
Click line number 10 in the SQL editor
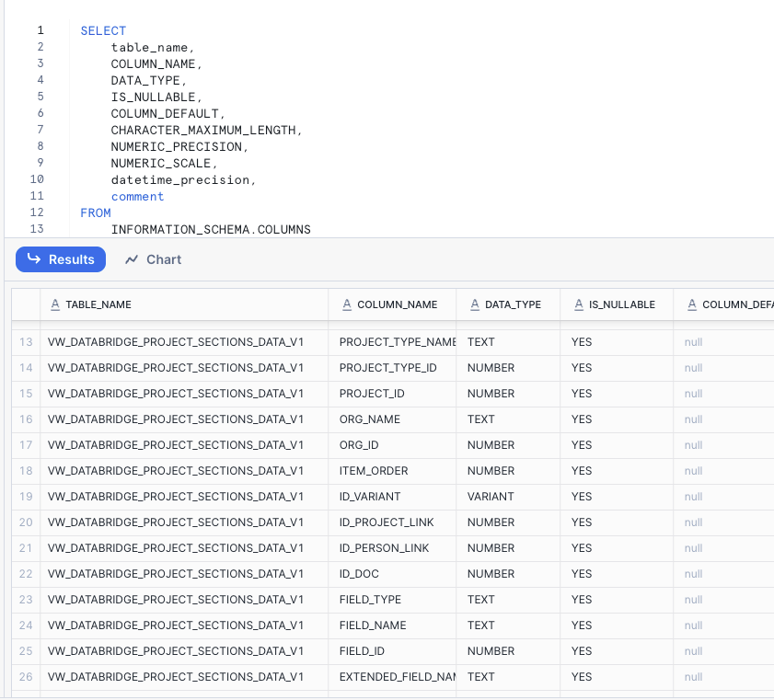click(x=37, y=179)
